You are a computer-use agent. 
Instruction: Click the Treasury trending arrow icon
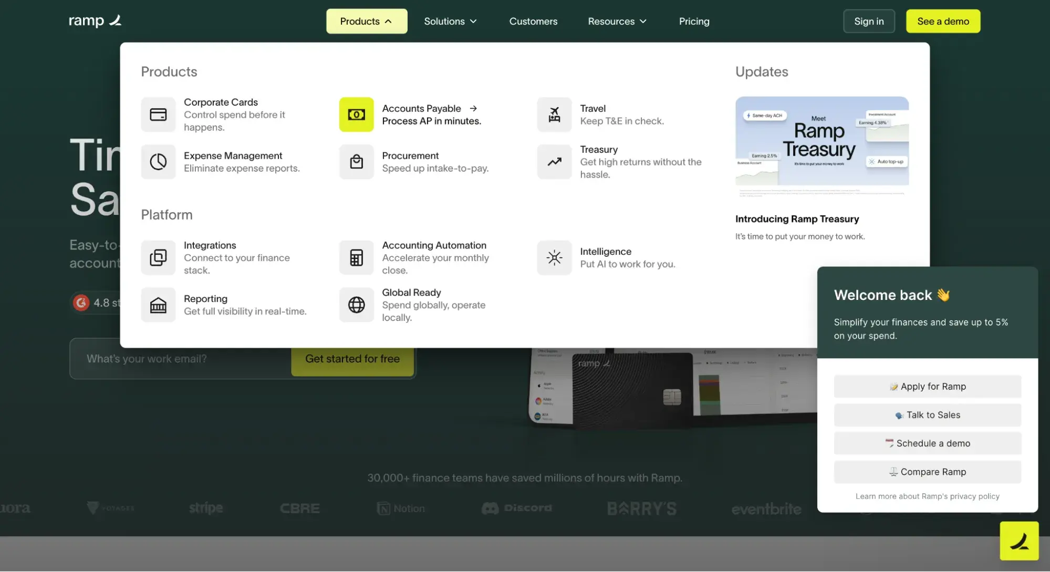point(554,162)
